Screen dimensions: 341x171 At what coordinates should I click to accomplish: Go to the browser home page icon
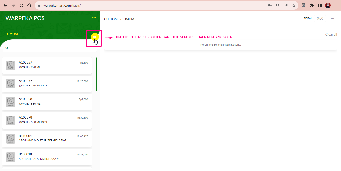(29, 5)
